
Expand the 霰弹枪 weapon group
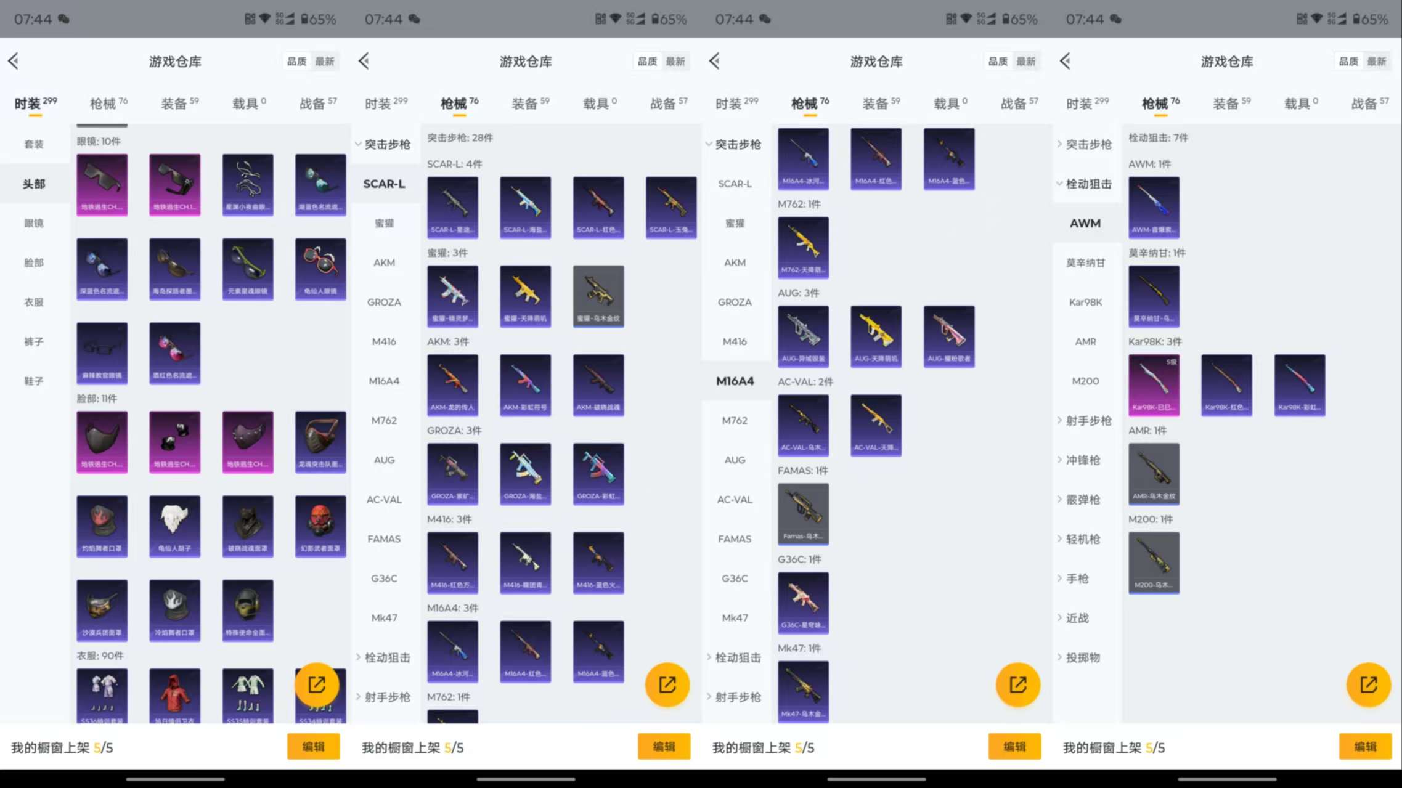pos(1082,500)
